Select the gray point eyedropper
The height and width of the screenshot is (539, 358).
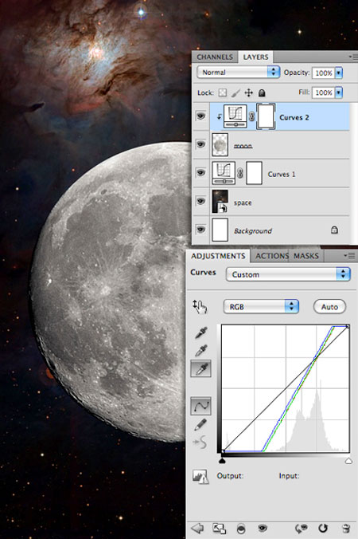pos(201,351)
